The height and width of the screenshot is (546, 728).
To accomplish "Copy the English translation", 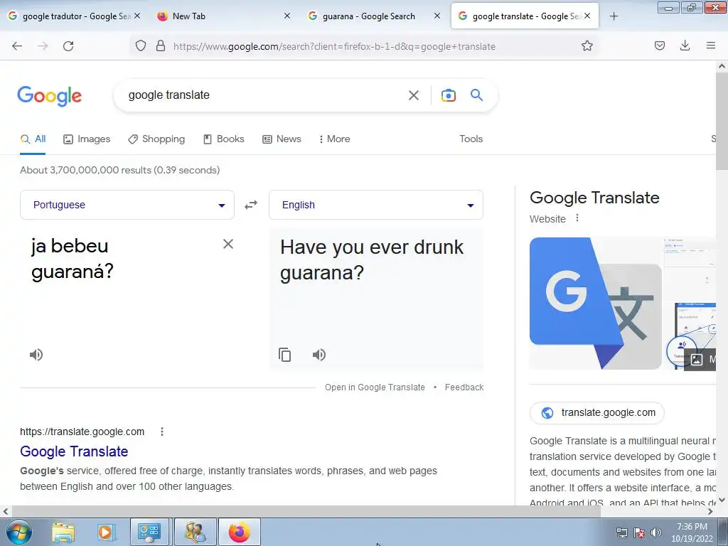I will point(284,355).
